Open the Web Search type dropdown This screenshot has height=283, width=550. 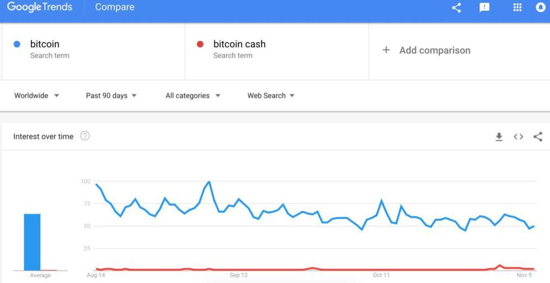tap(271, 96)
